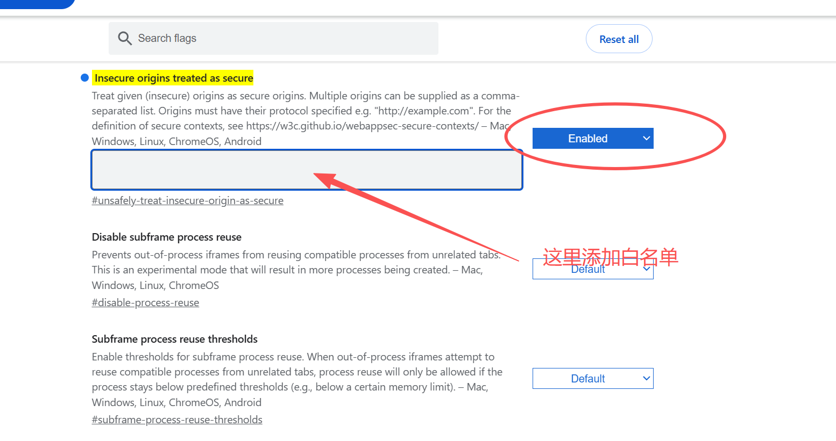This screenshot has height=441, width=836.
Task: Open #unsafely-treat-insecure-origin-as-secure anchor link
Action: click(187, 200)
